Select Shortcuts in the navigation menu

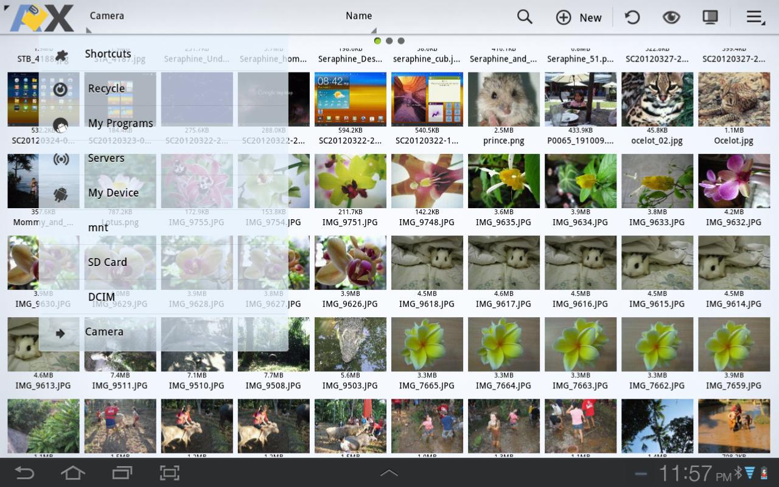click(x=108, y=54)
